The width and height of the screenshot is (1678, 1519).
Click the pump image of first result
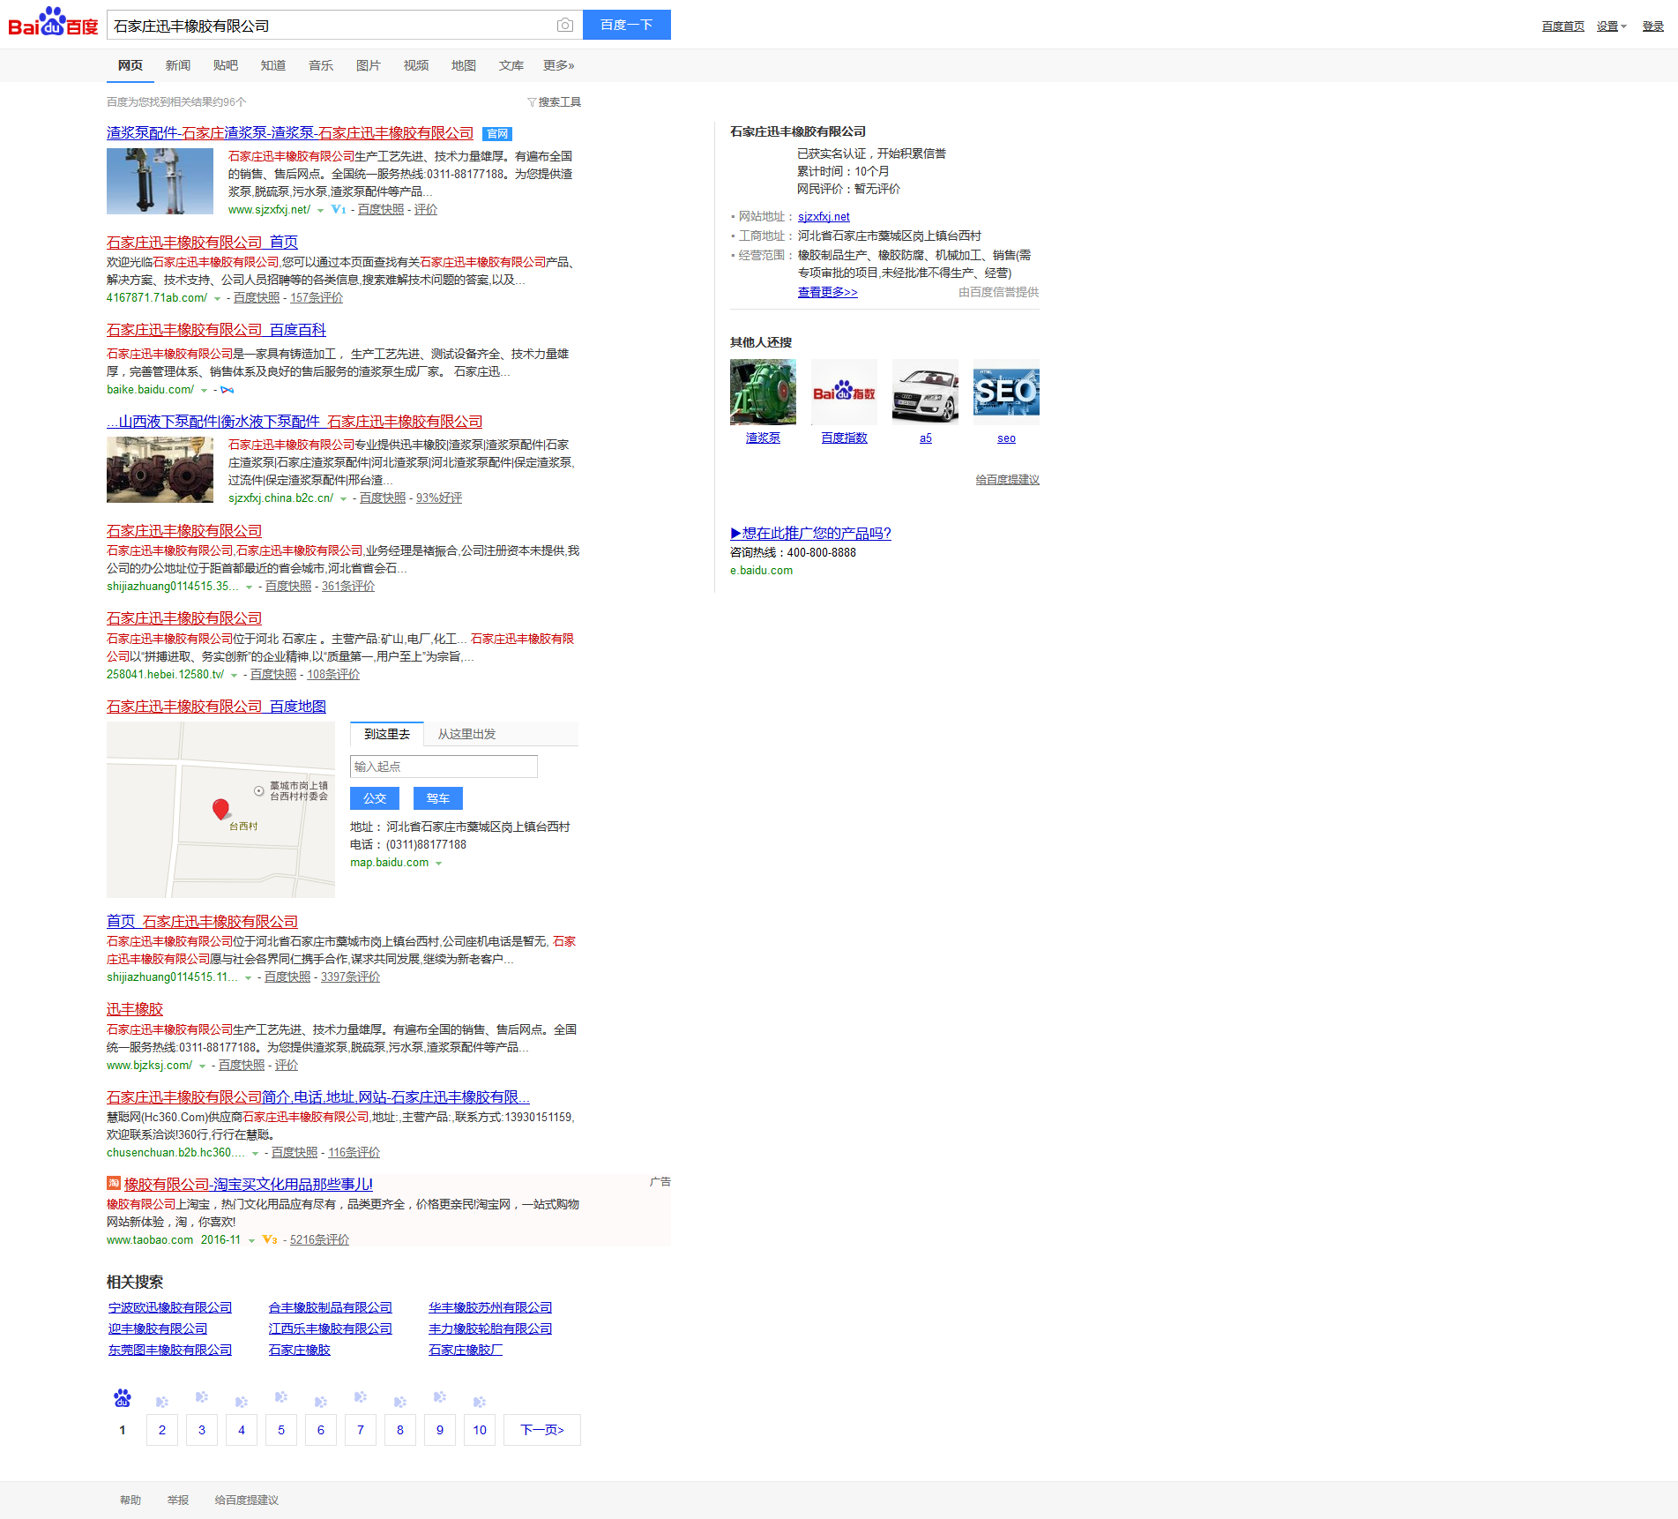160,181
